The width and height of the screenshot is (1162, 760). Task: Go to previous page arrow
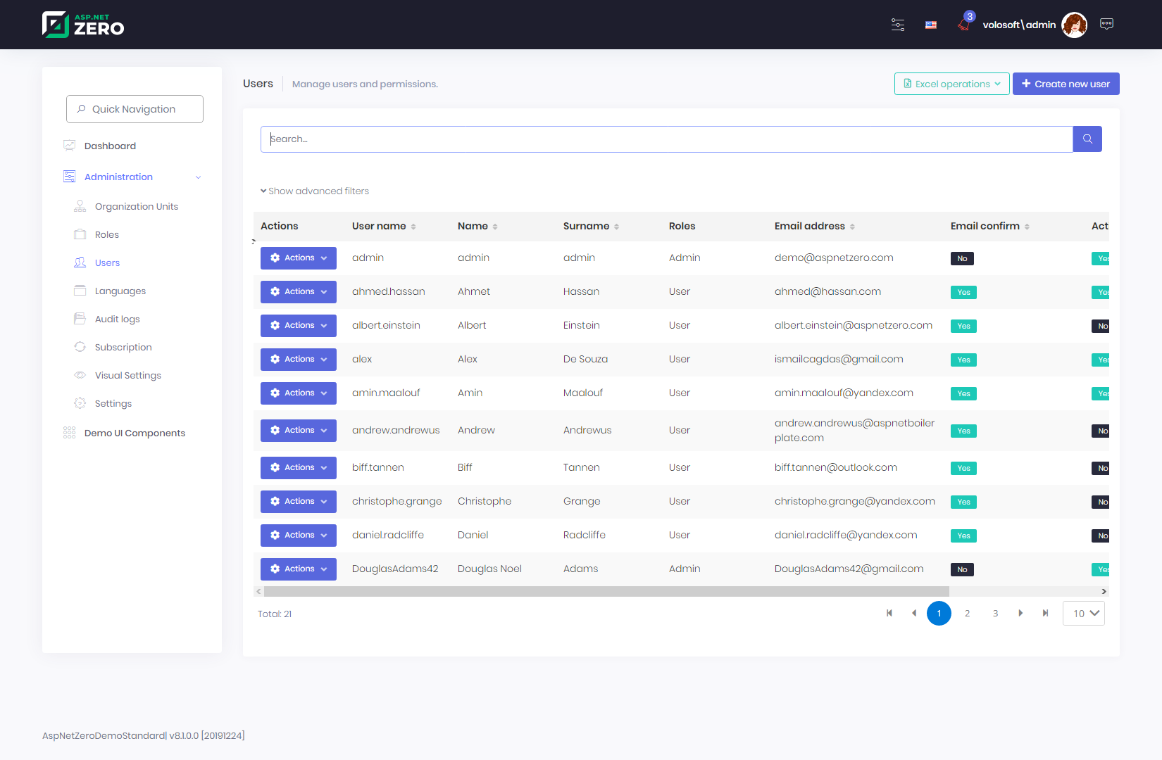click(914, 613)
